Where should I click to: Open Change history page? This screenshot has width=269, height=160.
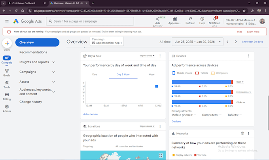(31, 102)
